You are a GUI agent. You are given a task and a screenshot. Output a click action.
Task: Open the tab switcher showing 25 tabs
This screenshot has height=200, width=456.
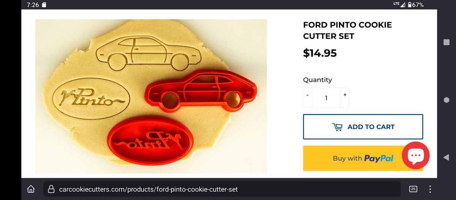[x=413, y=189]
